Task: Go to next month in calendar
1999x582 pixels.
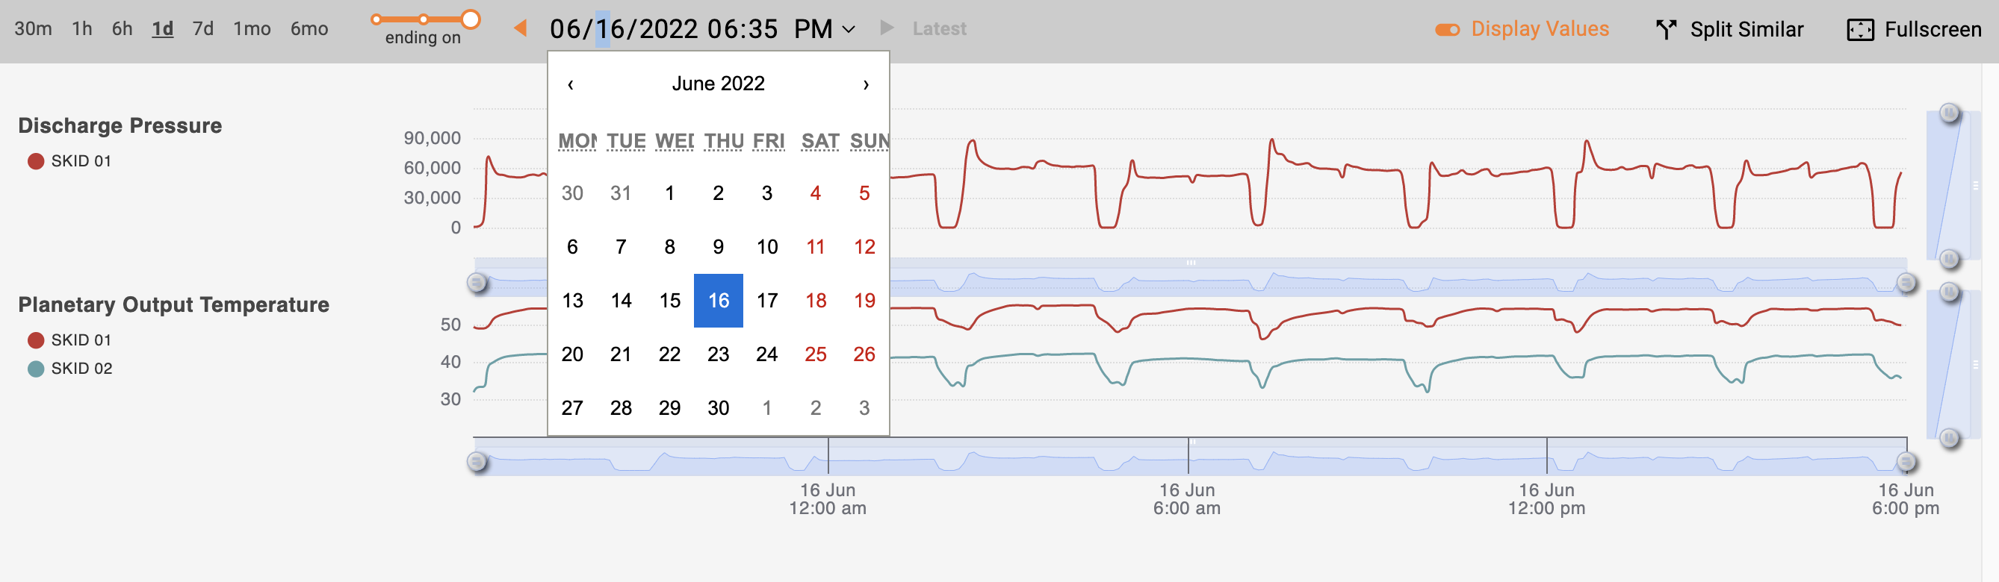Action: point(865,84)
